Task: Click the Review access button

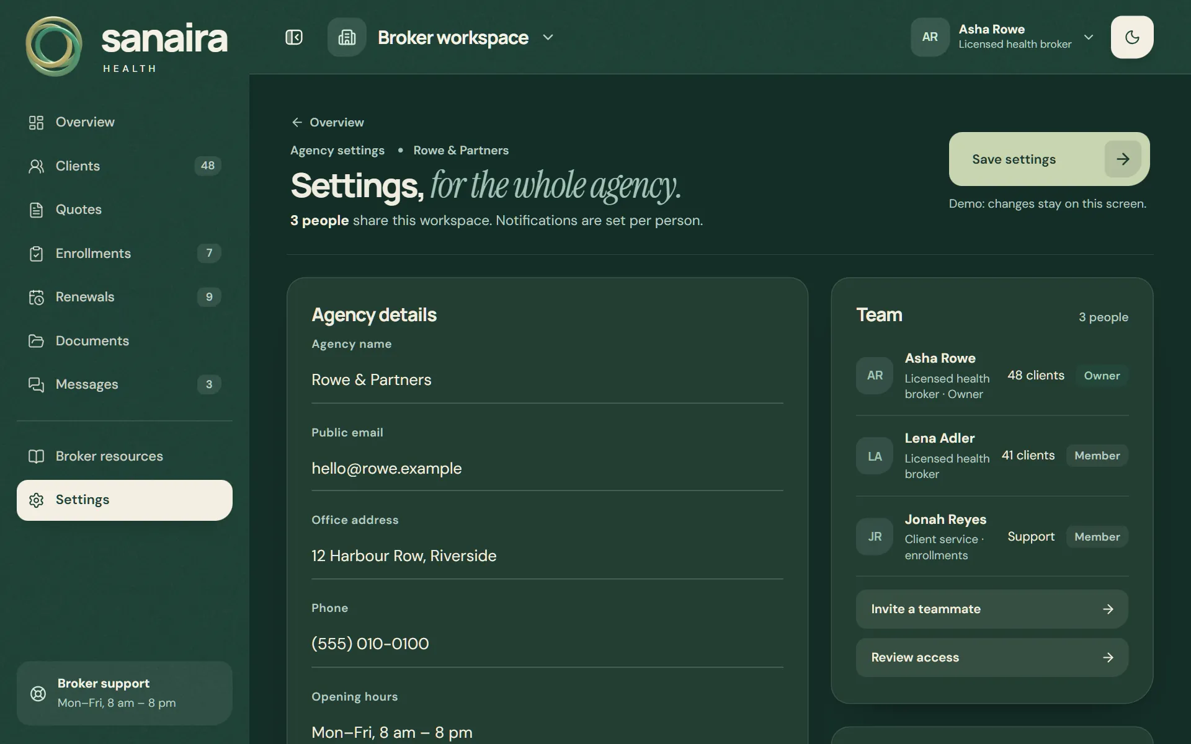Action: [992, 657]
